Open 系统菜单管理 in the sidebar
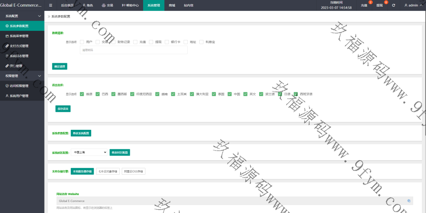Viewport: 426px width, 213px height. point(19,36)
